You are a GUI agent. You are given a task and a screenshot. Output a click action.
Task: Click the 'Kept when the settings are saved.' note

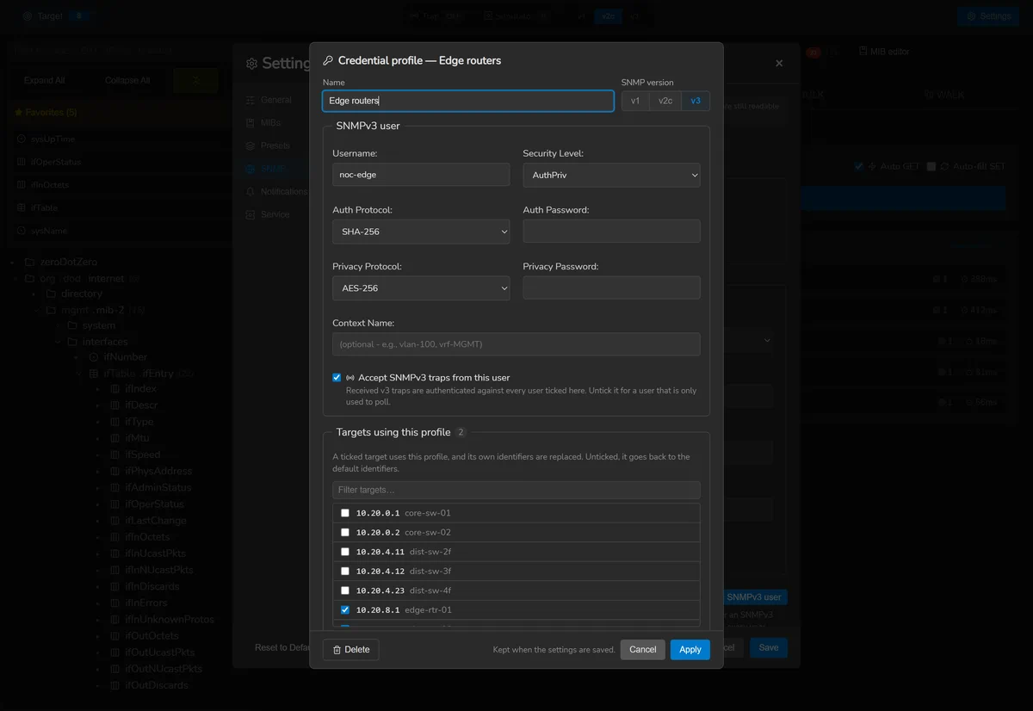coord(554,650)
